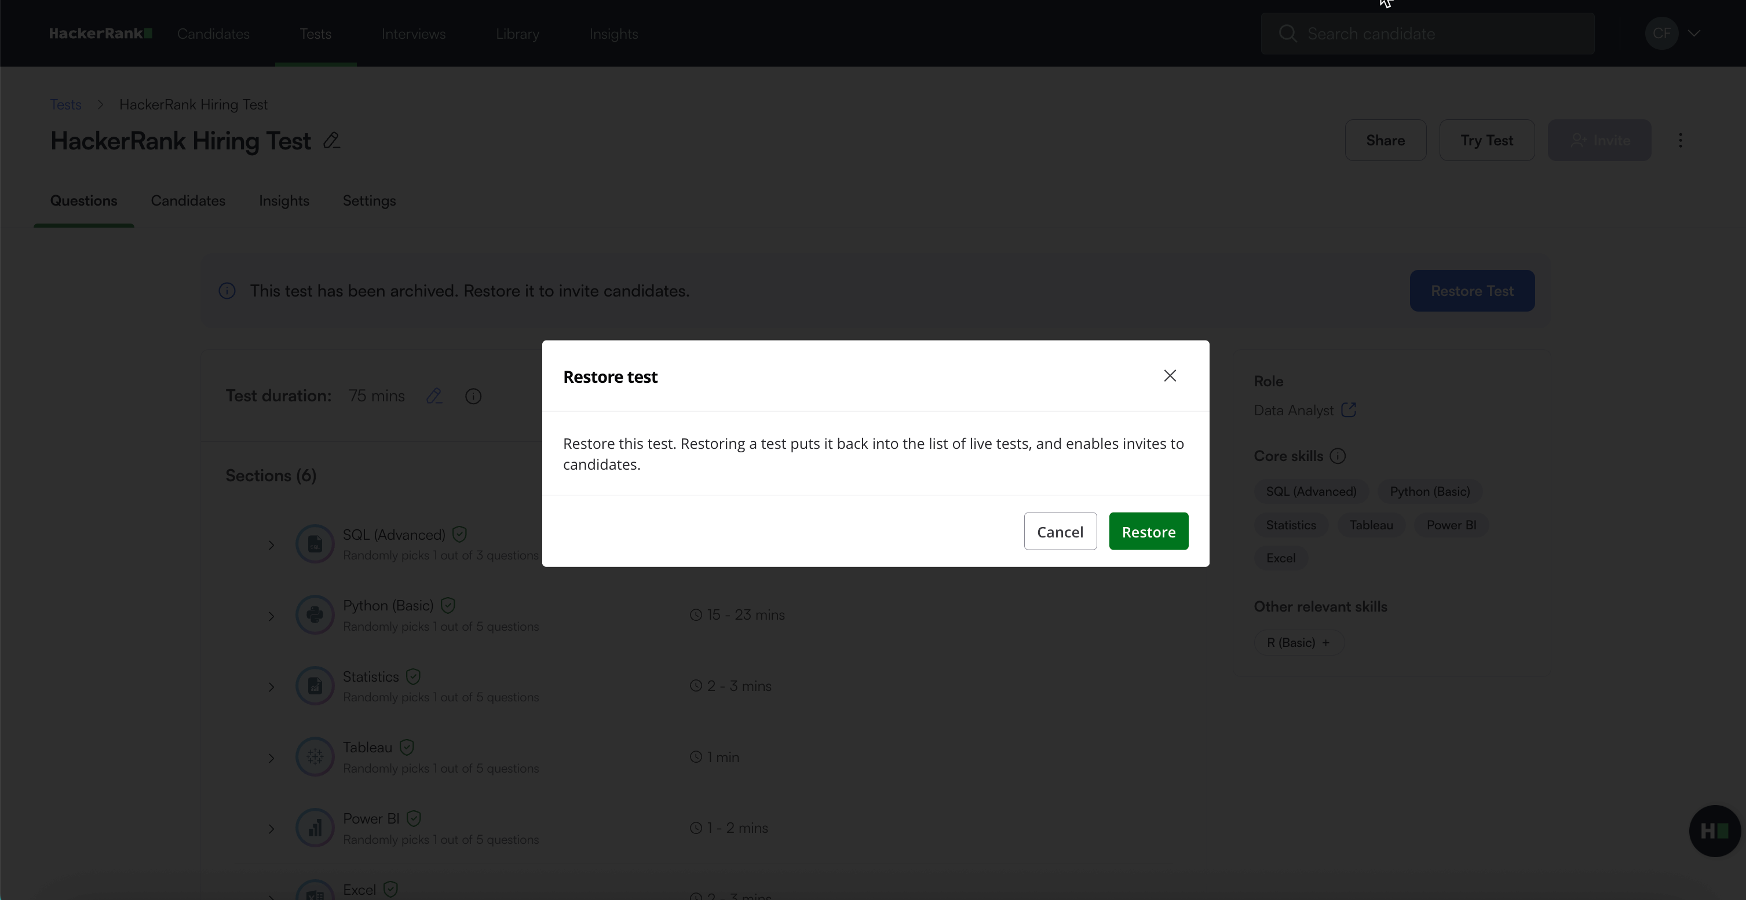Click the Tests breadcrumb link

[65, 104]
